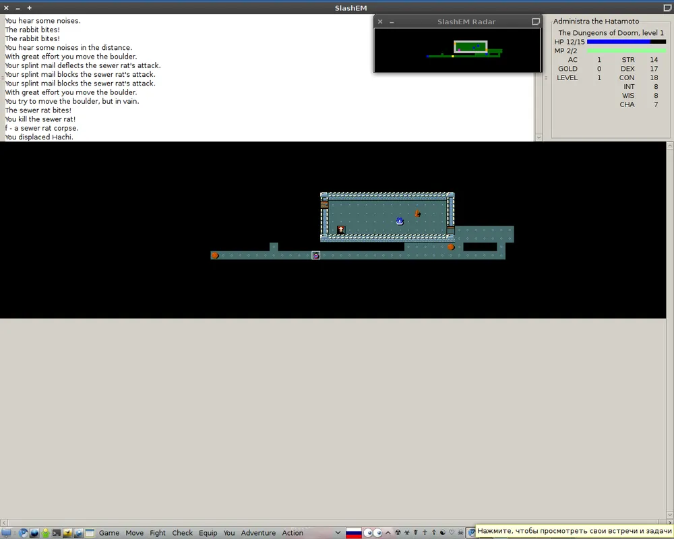Image resolution: width=674 pixels, height=539 pixels.
Task: Open the Game menu
Action: [109, 533]
